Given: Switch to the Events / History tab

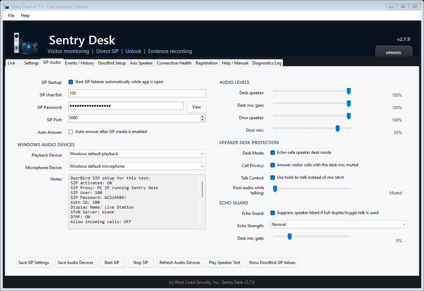Looking at the screenshot, I should [79, 63].
